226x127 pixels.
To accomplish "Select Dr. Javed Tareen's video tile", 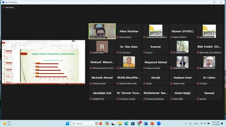I will tap(102, 31).
